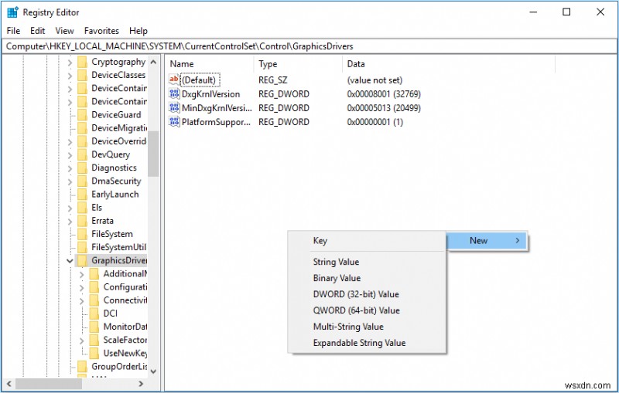Select the DCI subkey folder icon

click(x=94, y=313)
